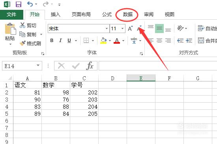Open 字体 font dialog launcher

(141, 54)
